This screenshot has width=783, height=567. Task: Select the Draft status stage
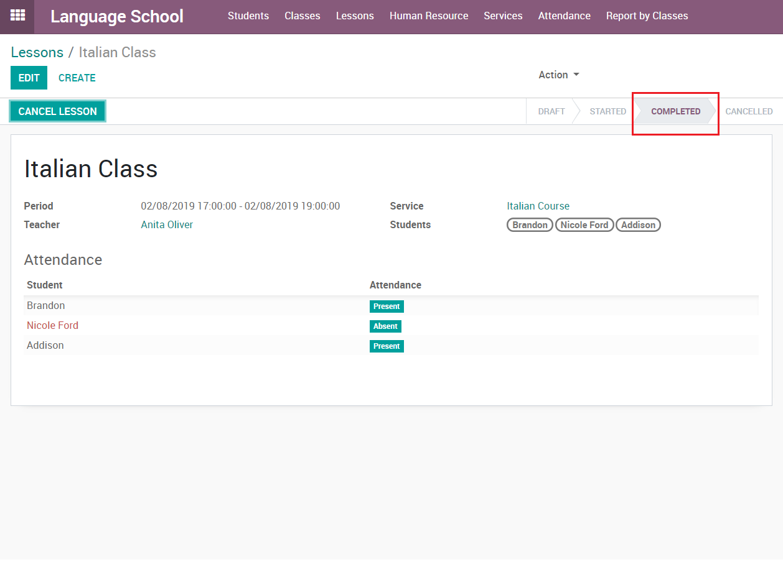pos(551,111)
